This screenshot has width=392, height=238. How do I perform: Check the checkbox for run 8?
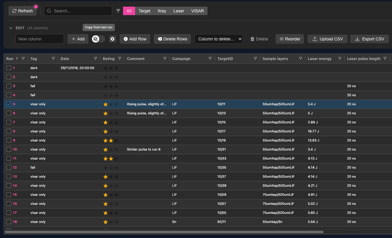tap(9, 131)
